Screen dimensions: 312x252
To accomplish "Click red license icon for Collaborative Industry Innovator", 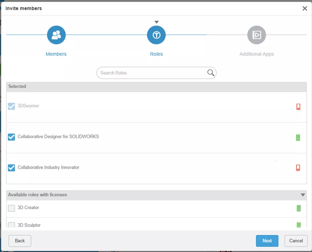I will point(298,167).
